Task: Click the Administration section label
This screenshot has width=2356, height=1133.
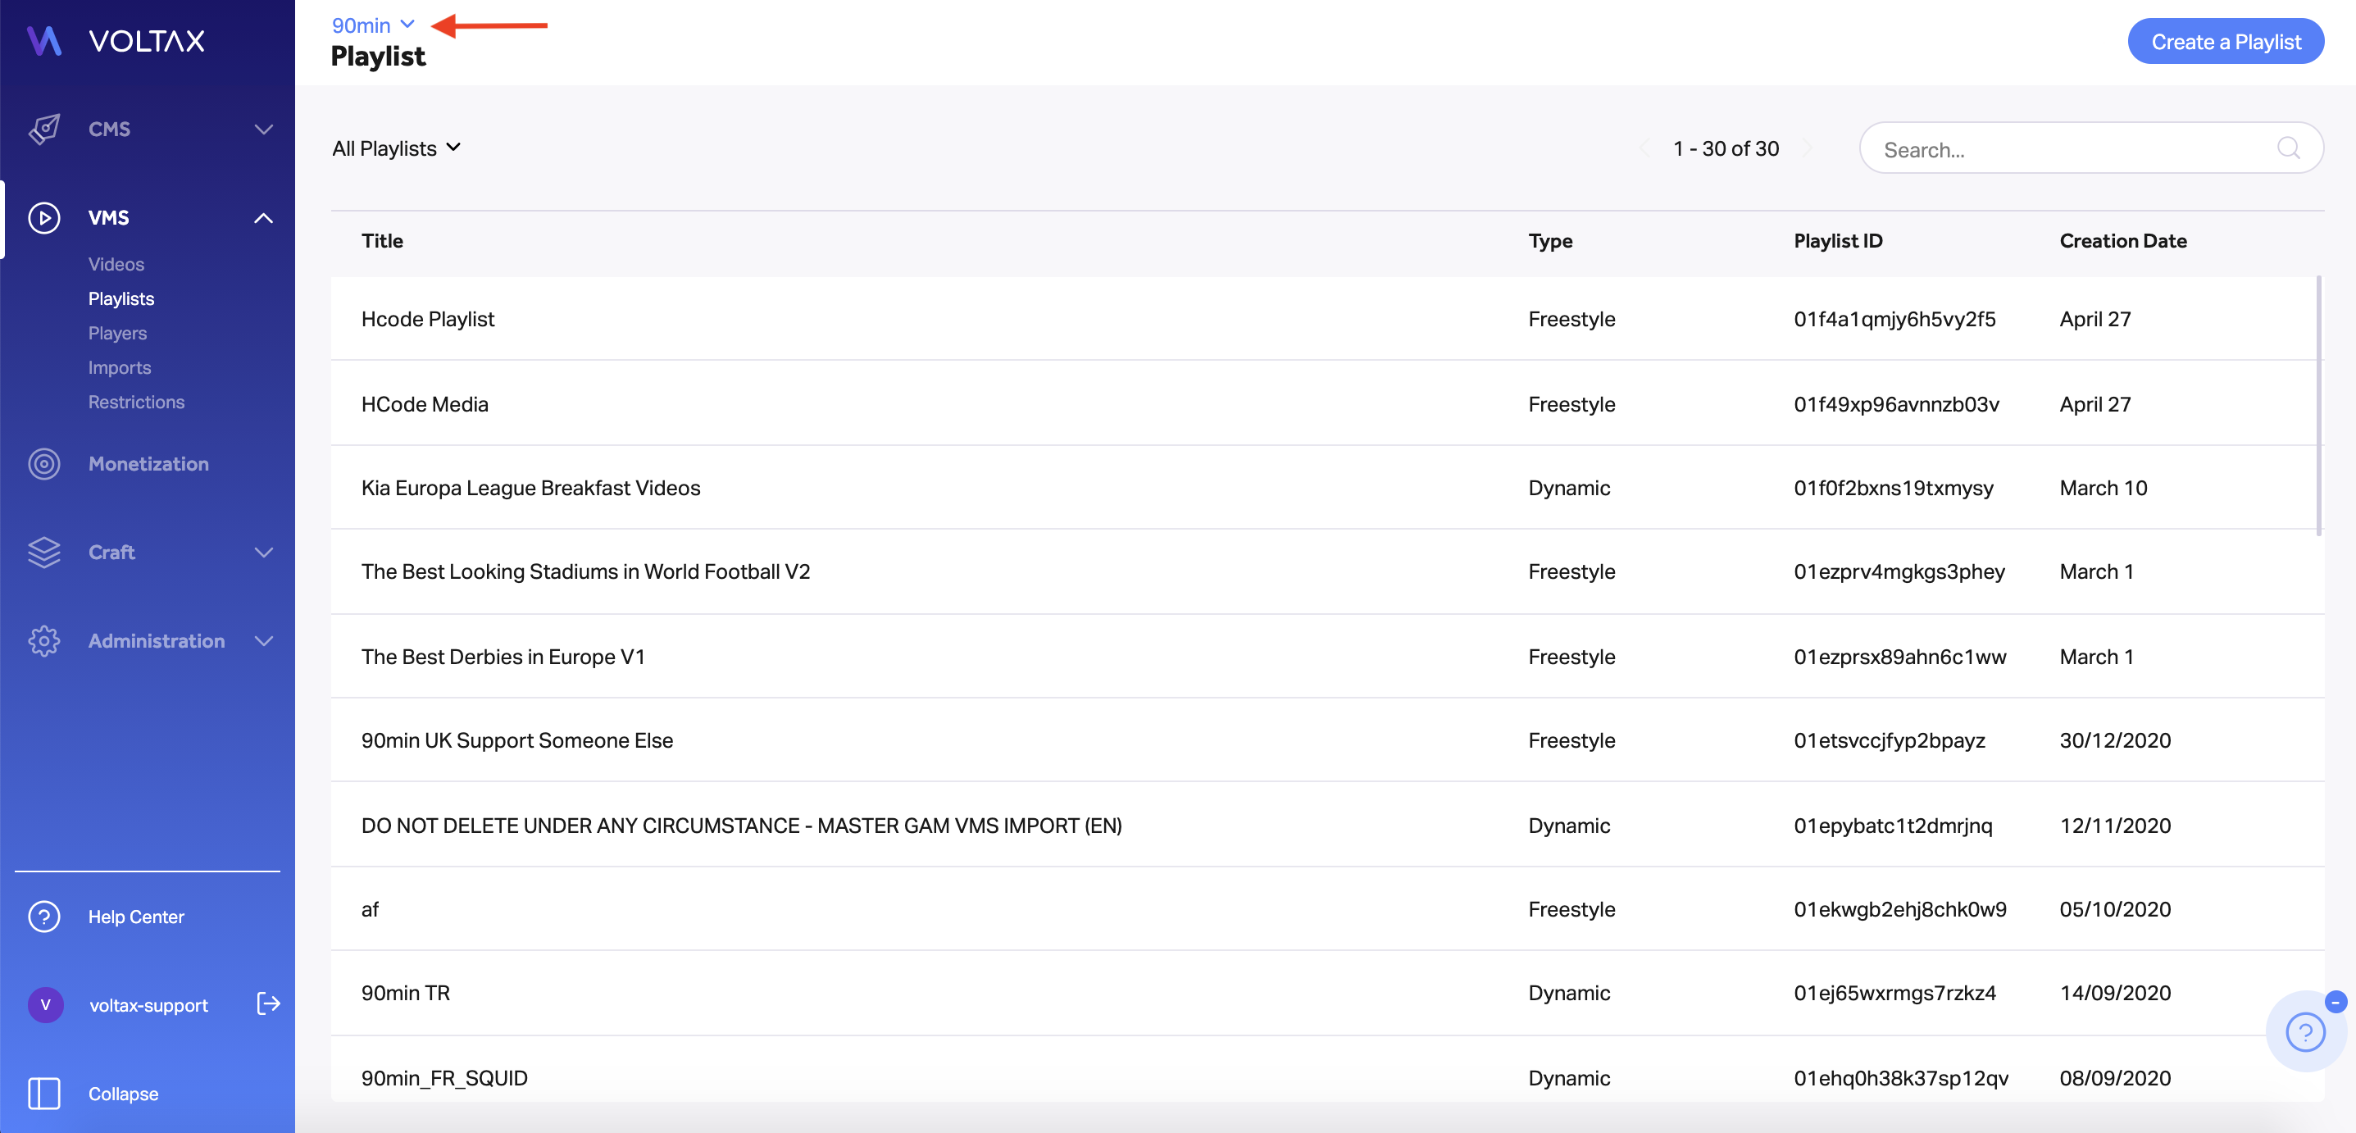Action: 157,641
